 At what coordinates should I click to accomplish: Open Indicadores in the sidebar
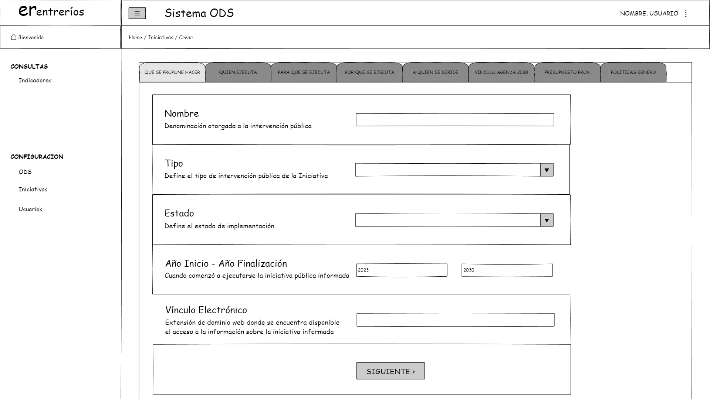[35, 81]
